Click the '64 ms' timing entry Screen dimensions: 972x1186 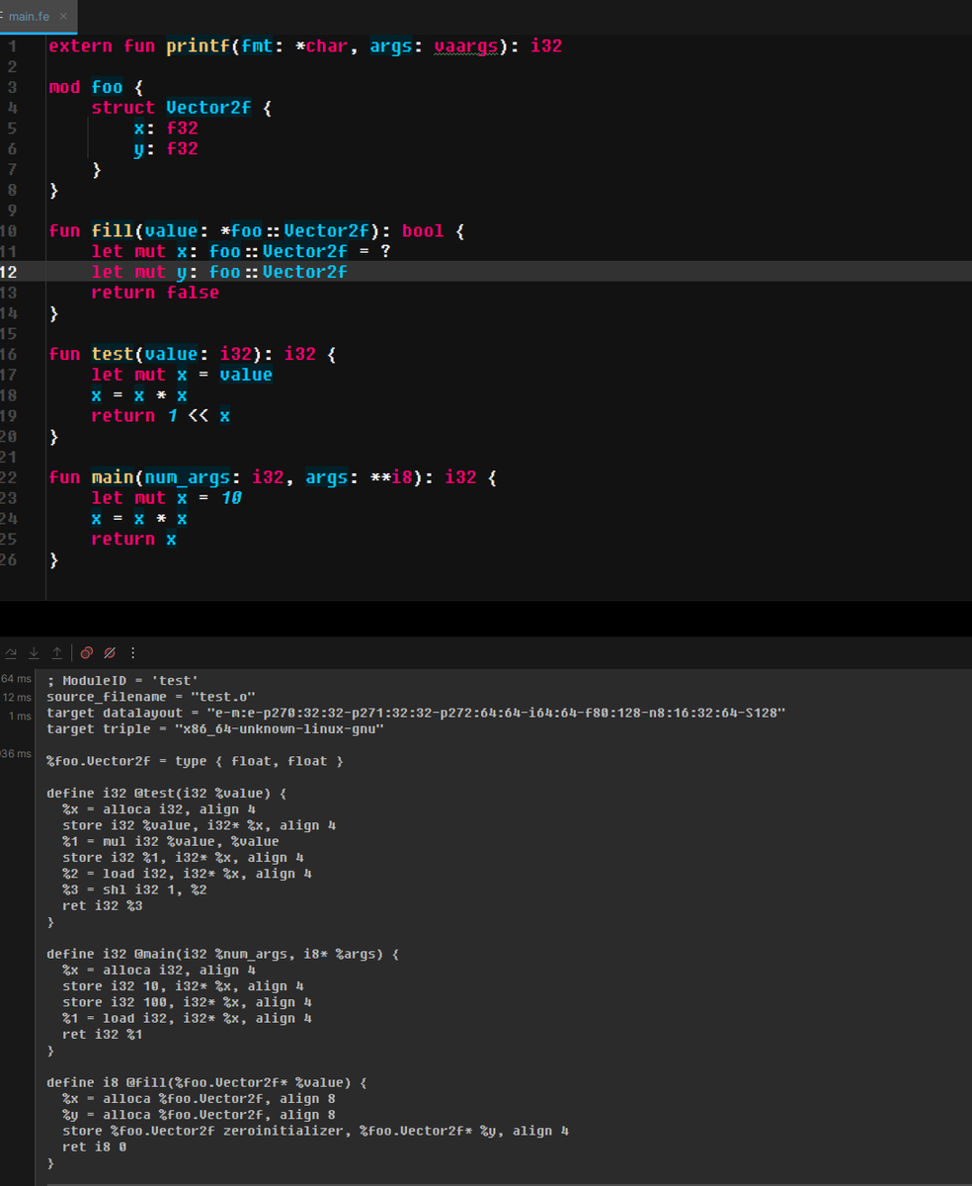point(17,679)
